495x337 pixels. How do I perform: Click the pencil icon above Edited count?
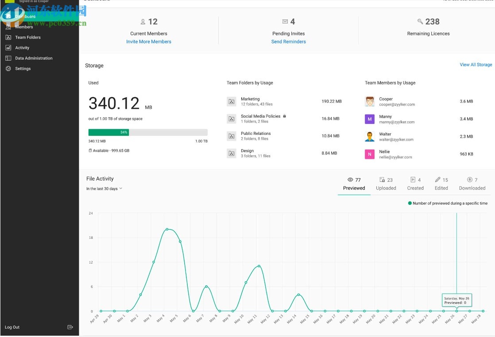coord(437,180)
